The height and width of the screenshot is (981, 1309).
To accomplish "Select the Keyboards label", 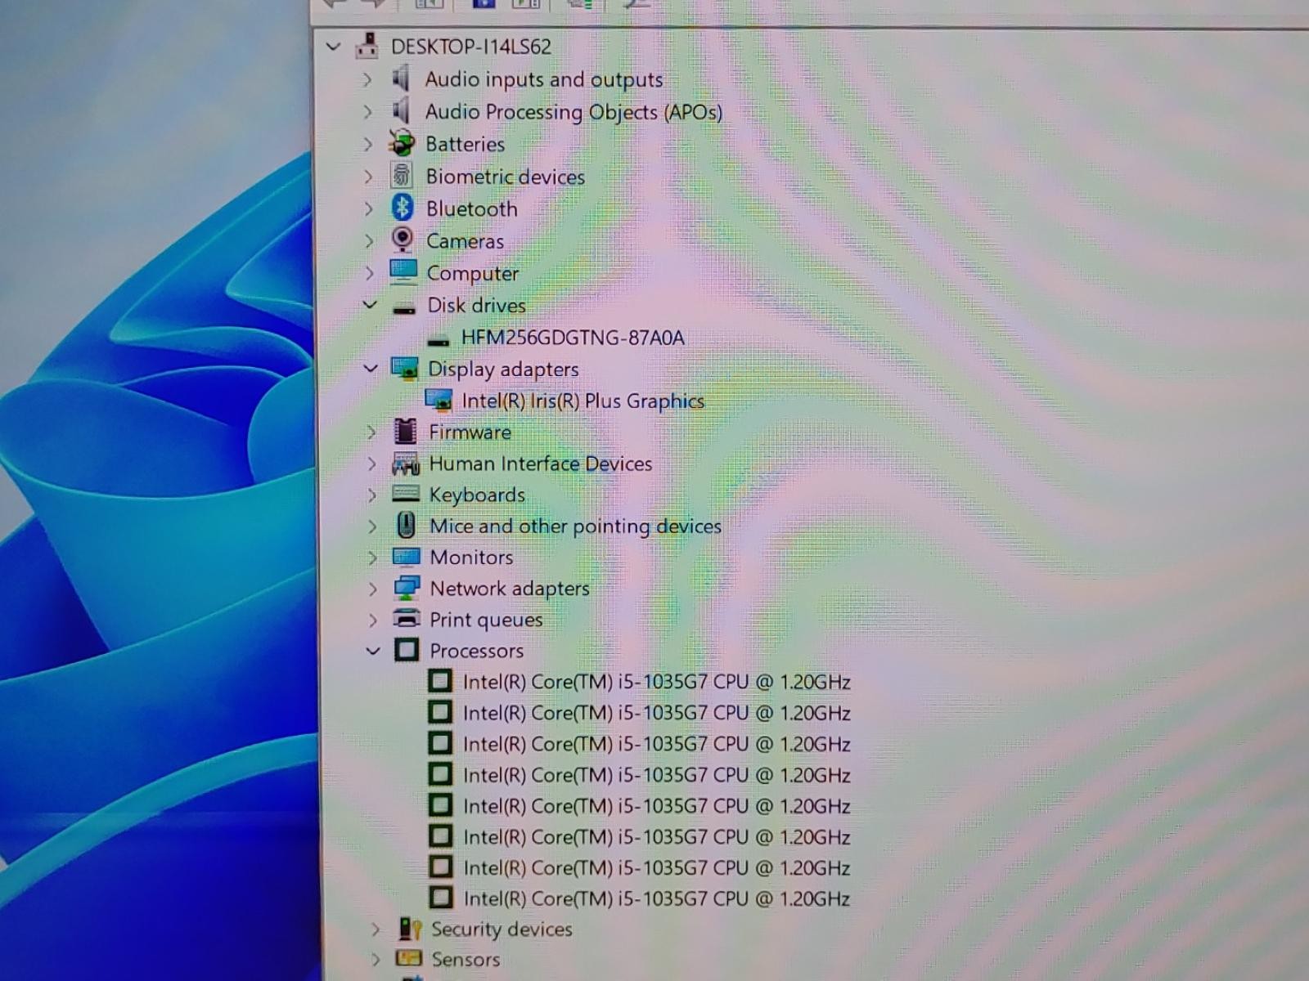I will (x=478, y=495).
